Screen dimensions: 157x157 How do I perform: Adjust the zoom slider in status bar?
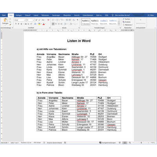(x=141, y=142)
